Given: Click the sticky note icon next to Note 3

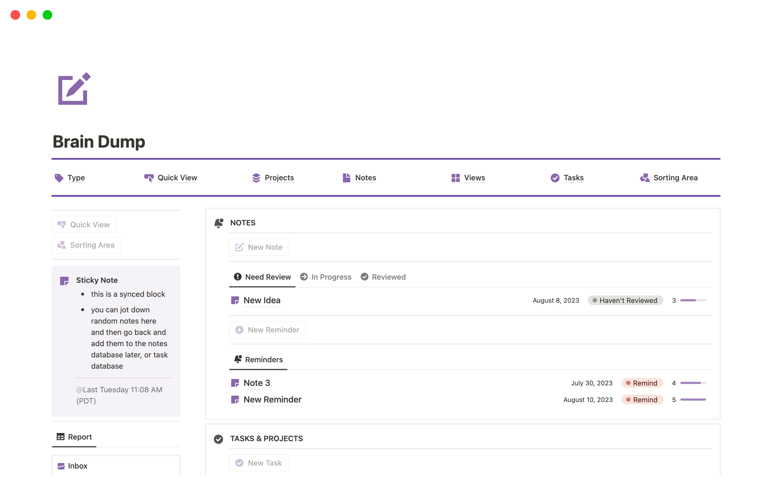Looking at the screenshot, I should pyautogui.click(x=235, y=383).
